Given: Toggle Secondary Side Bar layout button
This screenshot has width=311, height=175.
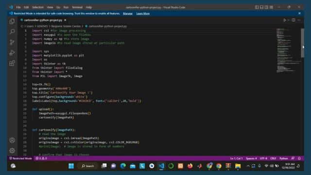Looking at the screenshot, I should pyautogui.click(x=266, y=7).
